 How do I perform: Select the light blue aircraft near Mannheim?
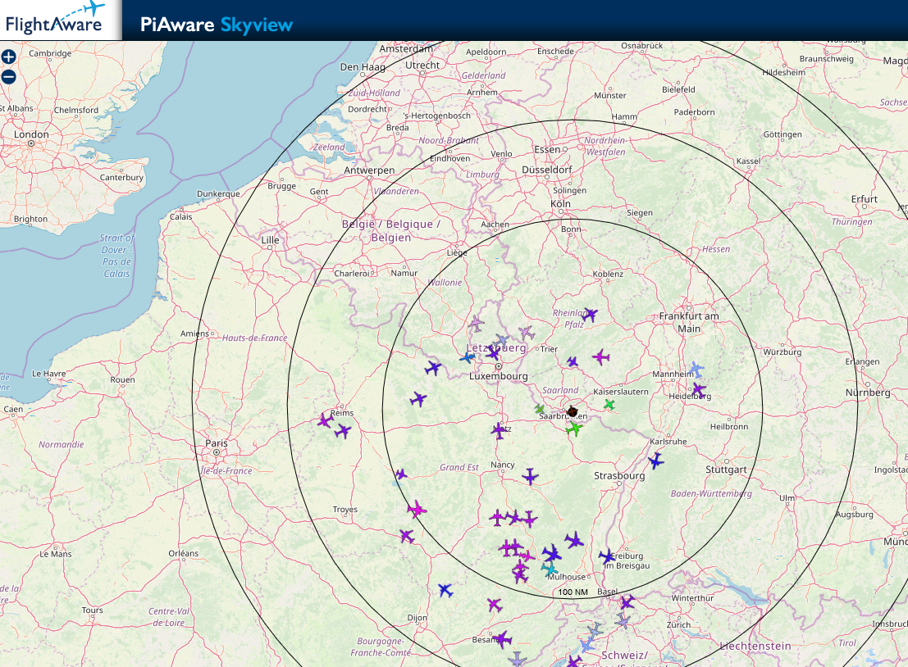pyautogui.click(x=696, y=369)
